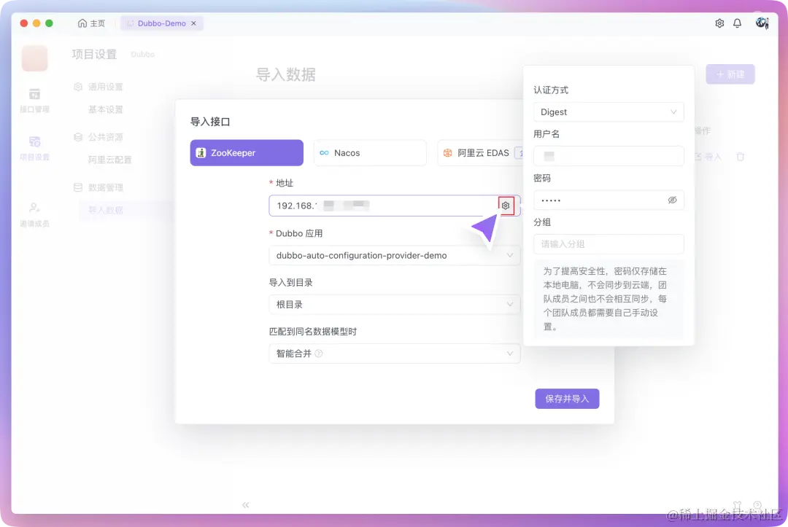Click the 数据管理 section icon
The image size is (788, 527).
pos(78,187)
